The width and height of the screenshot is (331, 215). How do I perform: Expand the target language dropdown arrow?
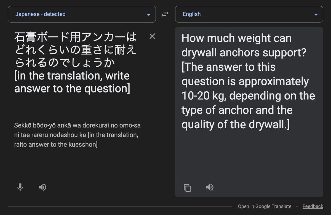316,15
